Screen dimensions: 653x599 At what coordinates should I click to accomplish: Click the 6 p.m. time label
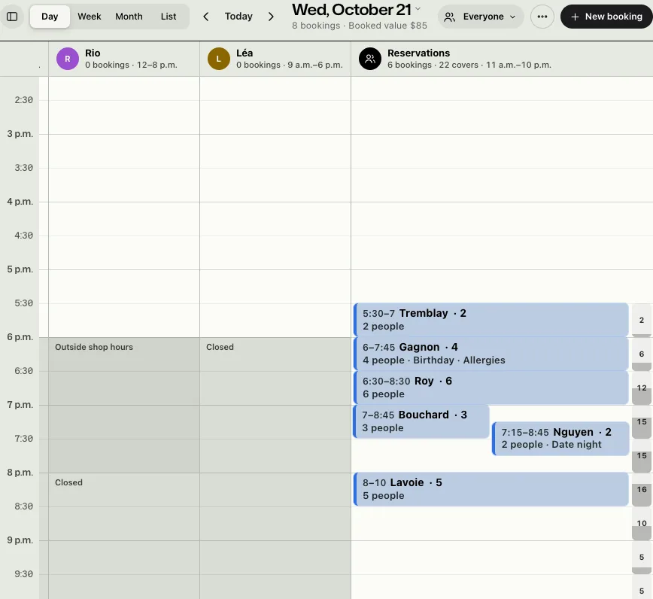pyautogui.click(x=20, y=337)
